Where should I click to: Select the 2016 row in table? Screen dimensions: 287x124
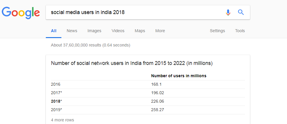148,85
